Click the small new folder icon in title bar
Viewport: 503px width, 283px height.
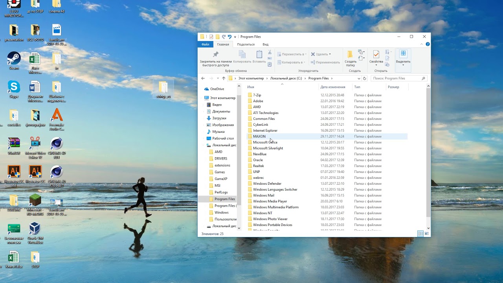tap(217, 37)
